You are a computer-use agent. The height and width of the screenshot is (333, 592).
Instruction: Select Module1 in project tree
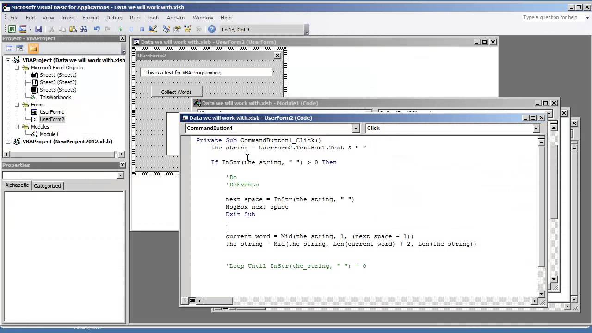[x=49, y=134]
